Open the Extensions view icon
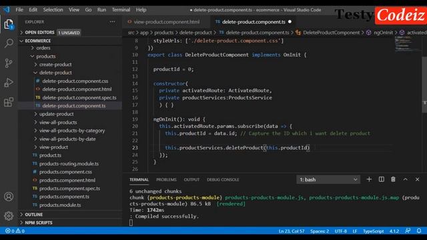Screen dimensions: 427x240 (x=9, y=102)
